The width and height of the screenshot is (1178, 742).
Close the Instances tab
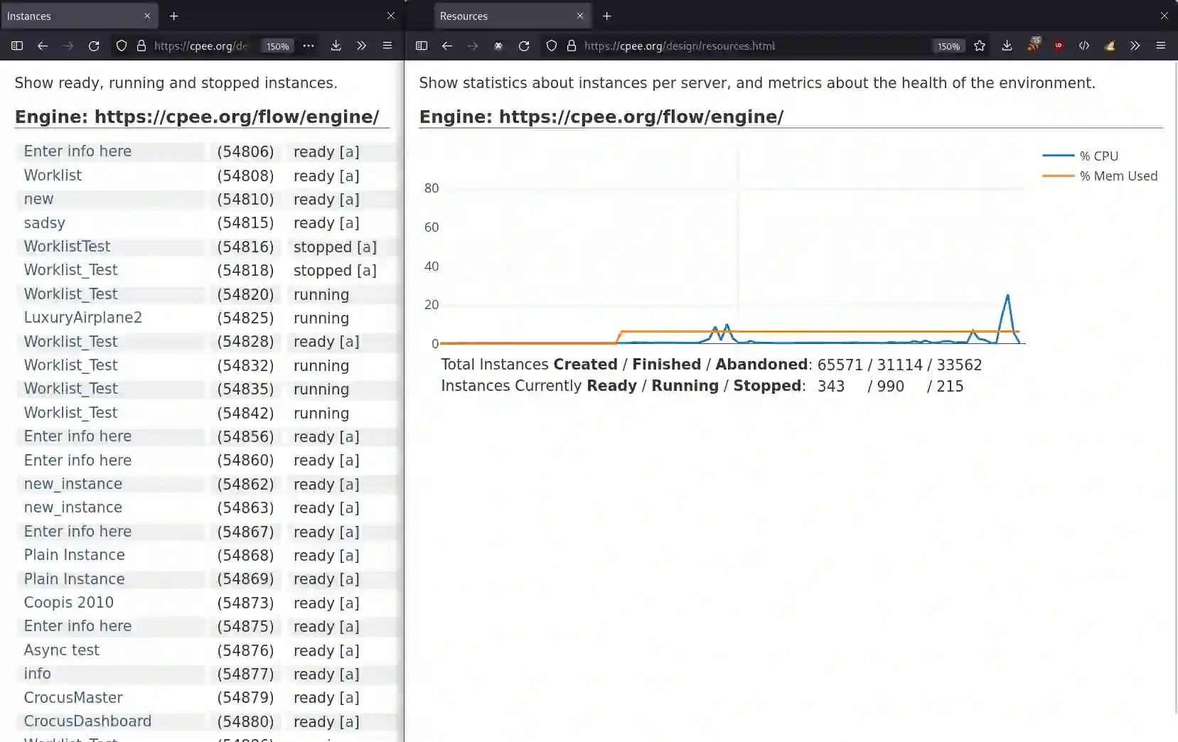click(x=147, y=16)
